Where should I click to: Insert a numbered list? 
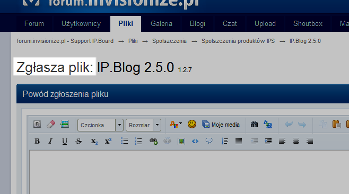138,141
